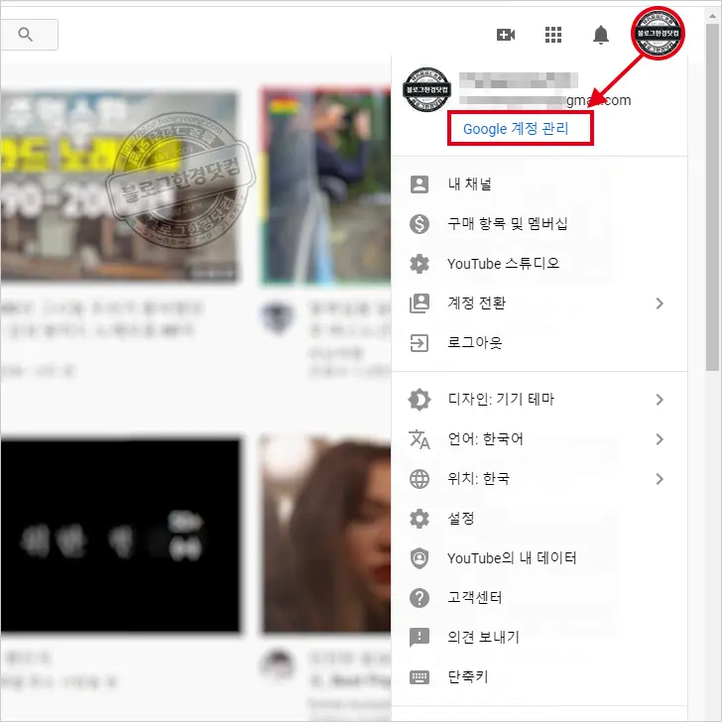Expand the 언어 chevron arrow
The width and height of the screenshot is (722, 722).
[660, 439]
